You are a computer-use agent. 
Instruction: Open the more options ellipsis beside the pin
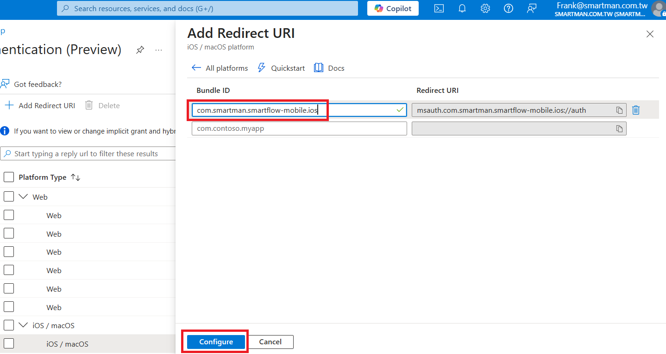point(159,50)
